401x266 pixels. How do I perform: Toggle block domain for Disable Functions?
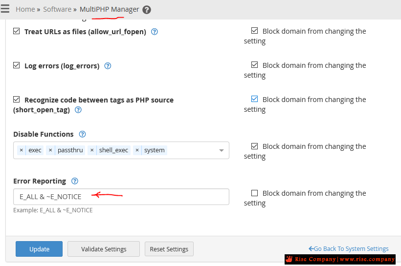click(254, 146)
